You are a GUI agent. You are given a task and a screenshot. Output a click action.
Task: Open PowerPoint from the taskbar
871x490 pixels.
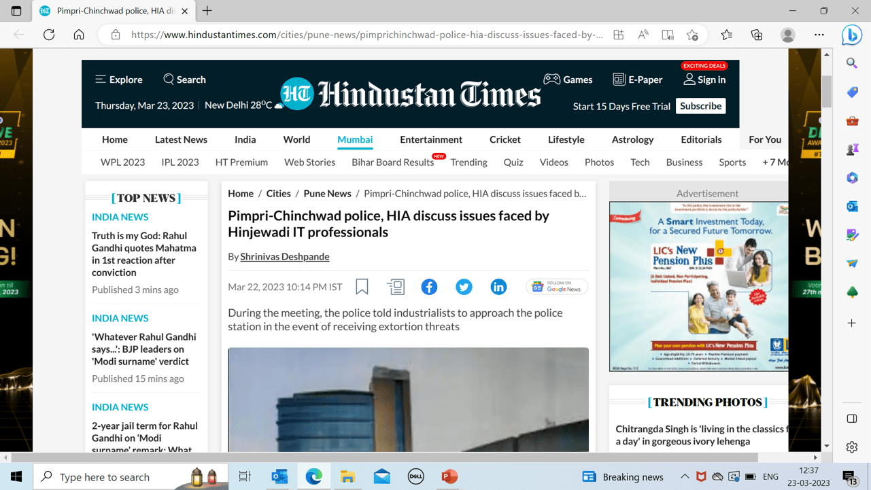[449, 476]
